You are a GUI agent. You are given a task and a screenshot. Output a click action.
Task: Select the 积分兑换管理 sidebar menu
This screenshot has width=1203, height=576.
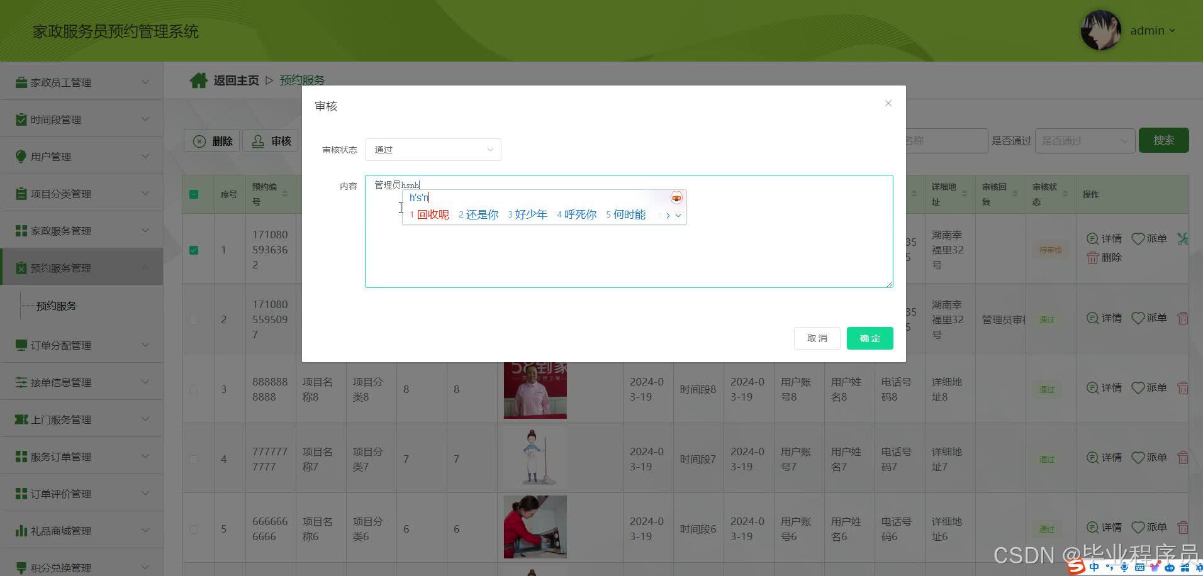pos(82,567)
